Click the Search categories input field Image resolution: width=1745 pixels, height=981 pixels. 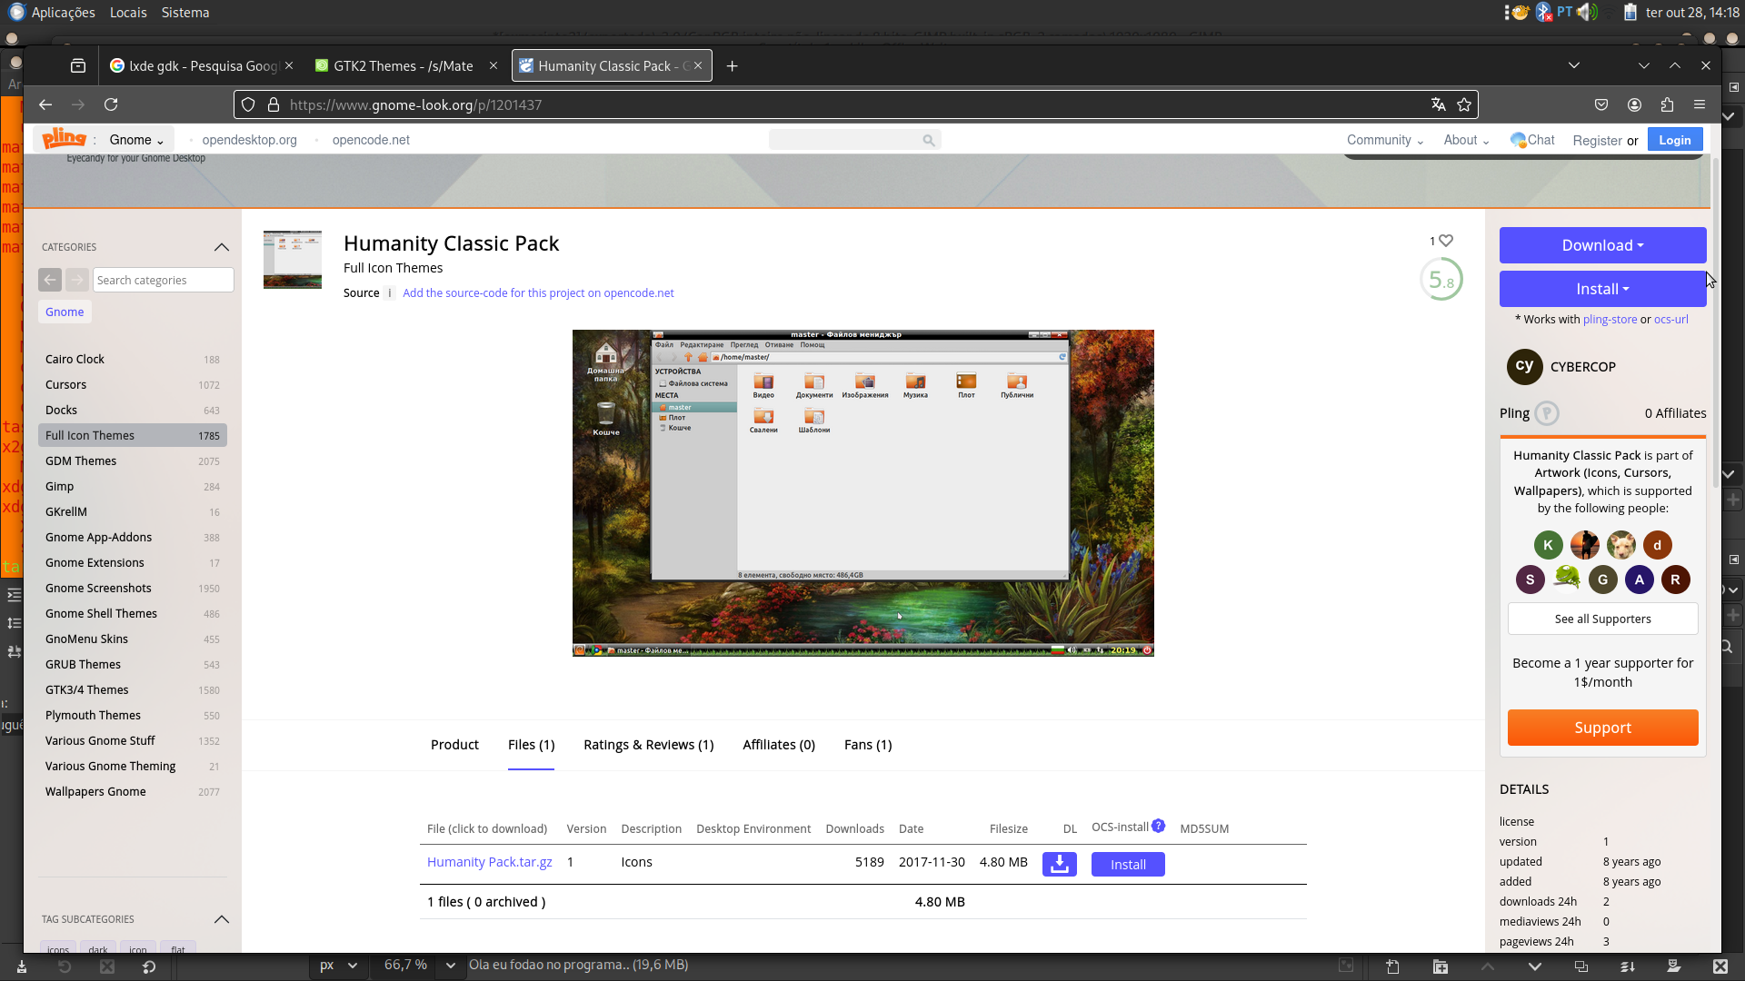(x=163, y=280)
